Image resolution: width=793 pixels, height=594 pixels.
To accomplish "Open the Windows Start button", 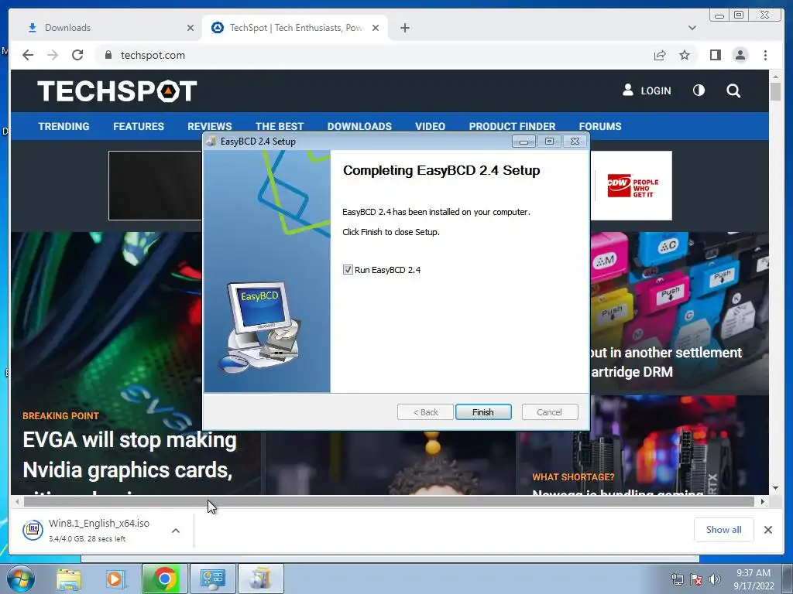I will pyautogui.click(x=21, y=579).
